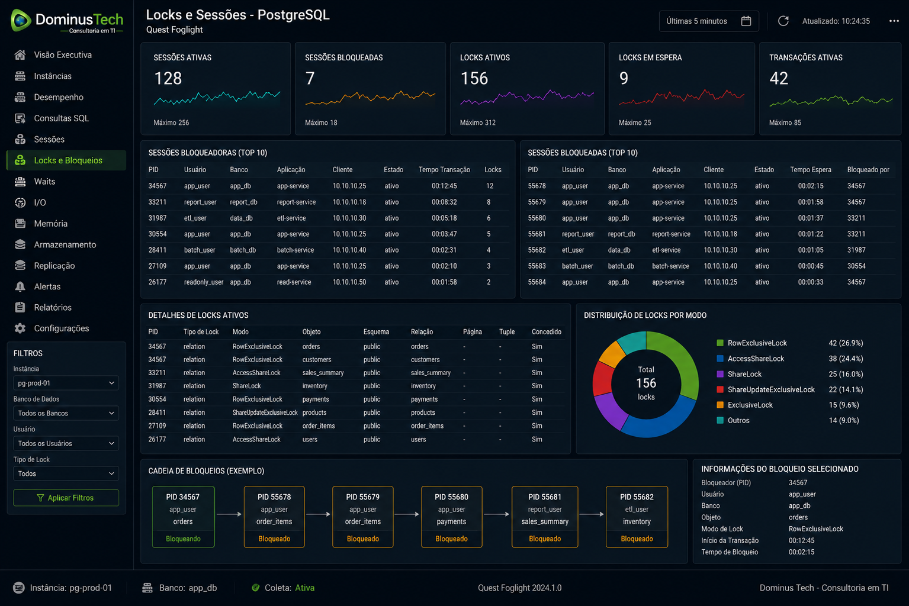Open the Usuário Todos os Usuários dropdown
The height and width of the screenshot is (606, 909).
pos(66,443)
